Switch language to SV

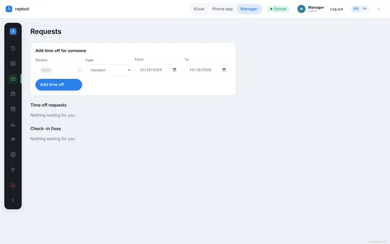tap(364, 9)
